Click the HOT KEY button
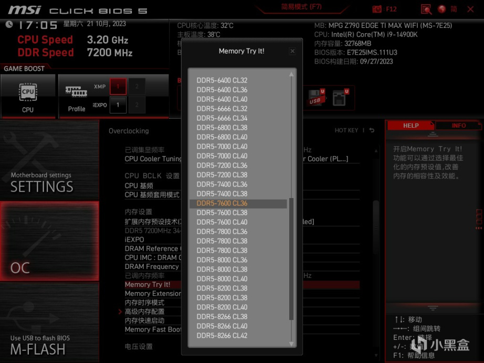 (346, 130)
